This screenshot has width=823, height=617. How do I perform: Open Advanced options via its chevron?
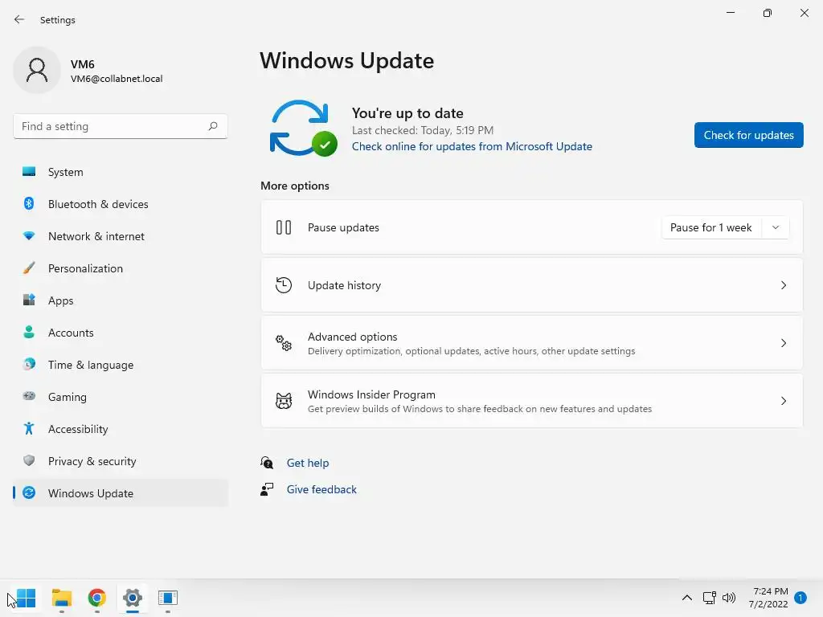pos(783,343)
